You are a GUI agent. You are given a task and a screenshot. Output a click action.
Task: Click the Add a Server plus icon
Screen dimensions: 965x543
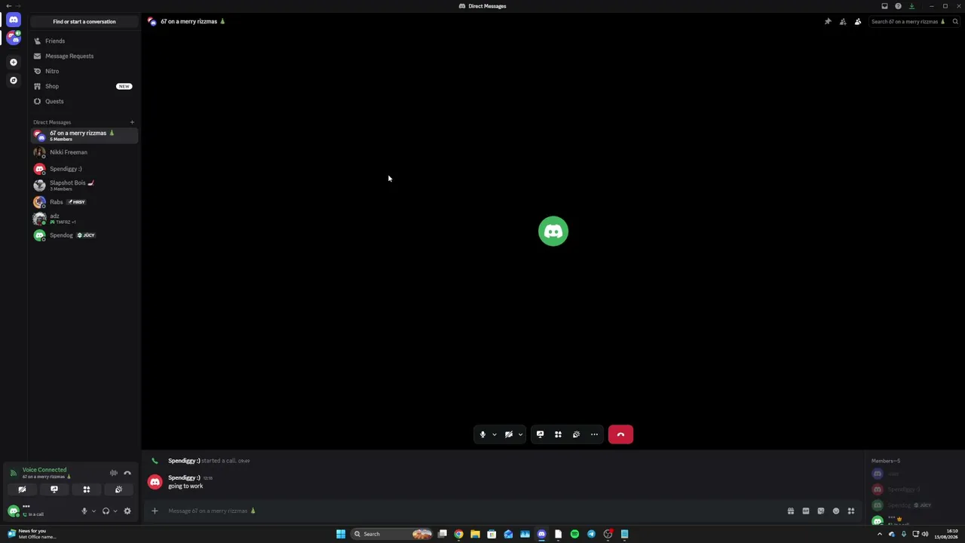14,63
